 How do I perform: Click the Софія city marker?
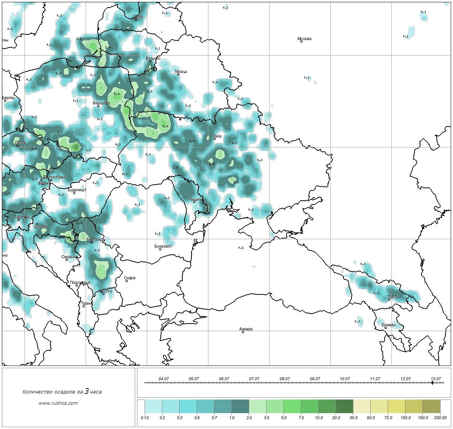pyautogui.click(x=127, y=281)
